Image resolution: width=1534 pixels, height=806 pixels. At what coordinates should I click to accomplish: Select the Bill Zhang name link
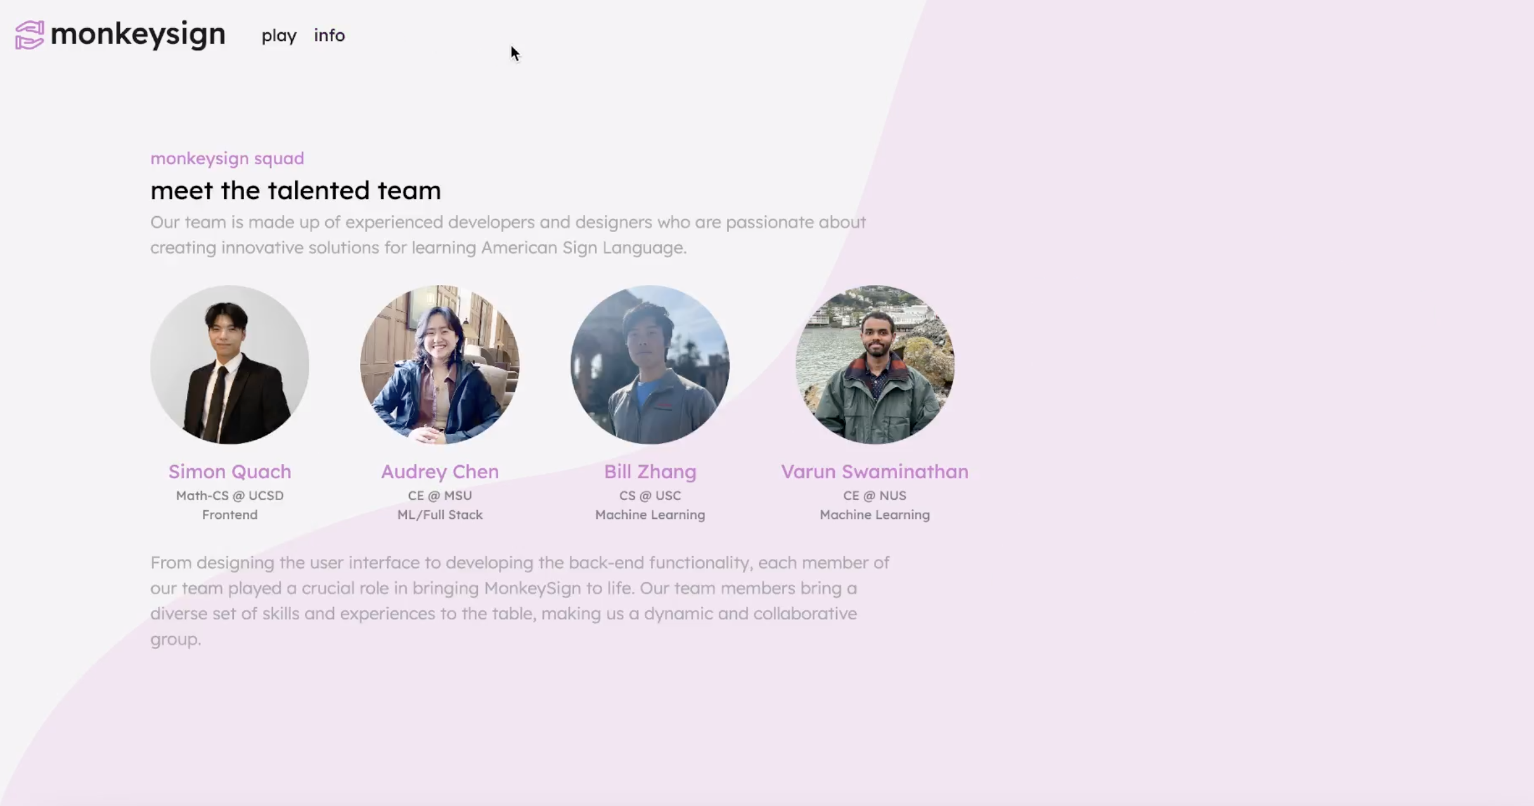(650, 471)
